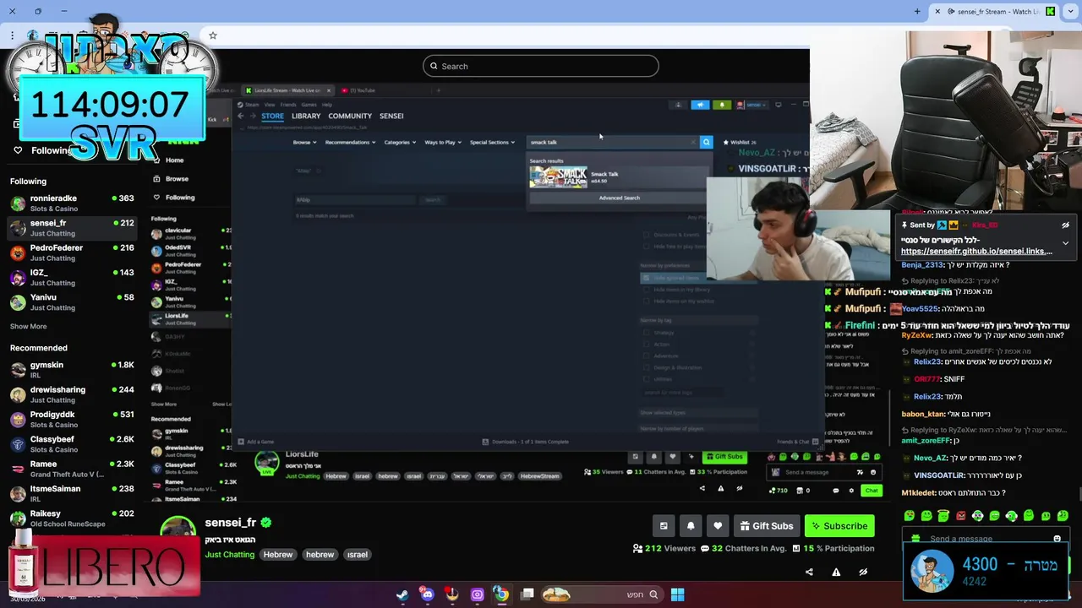Screen dimensions: 1082x608
Task: Open Chrome from the taskbar
Action: pos(501,594)
